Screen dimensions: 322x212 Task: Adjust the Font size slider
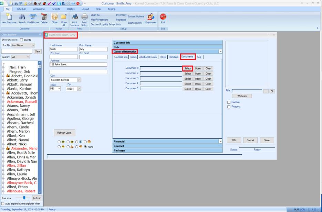tap(24, 198)
